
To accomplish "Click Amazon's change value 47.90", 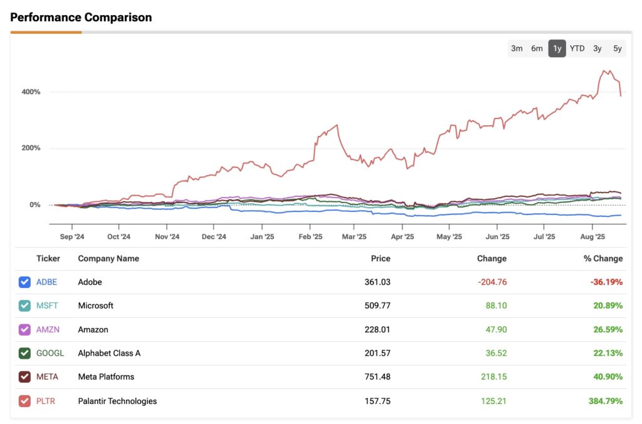I will click(x=497, y=329).
